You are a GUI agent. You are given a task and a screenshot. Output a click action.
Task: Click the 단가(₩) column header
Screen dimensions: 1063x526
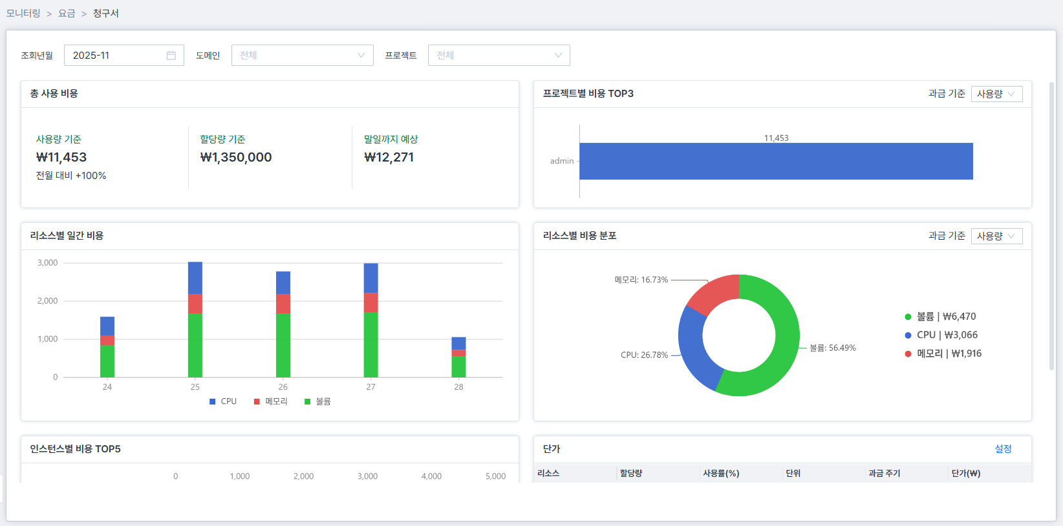[x=965, y=474]
